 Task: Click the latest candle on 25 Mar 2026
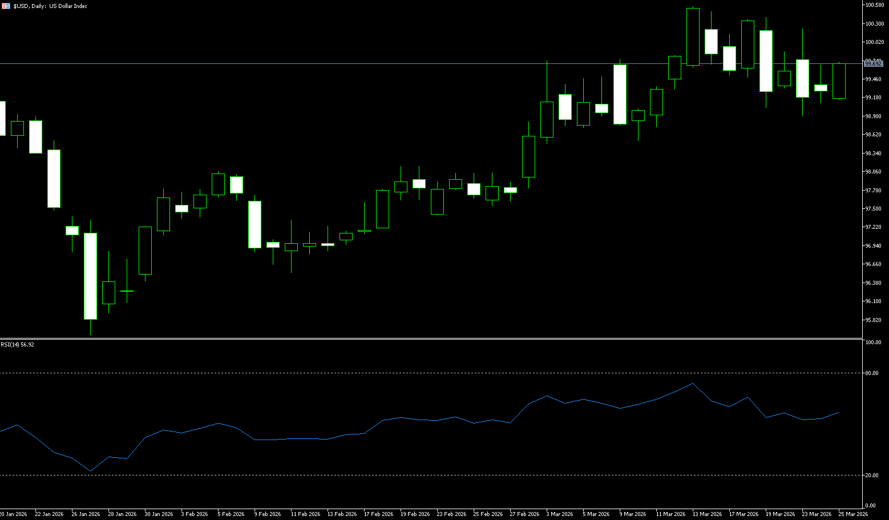point(839,81)
